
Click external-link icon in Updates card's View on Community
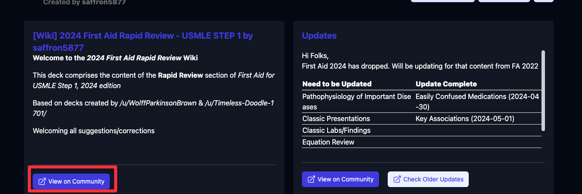[311, 179]
